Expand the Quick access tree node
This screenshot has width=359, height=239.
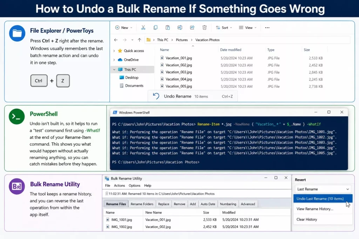tap(114, 51)
